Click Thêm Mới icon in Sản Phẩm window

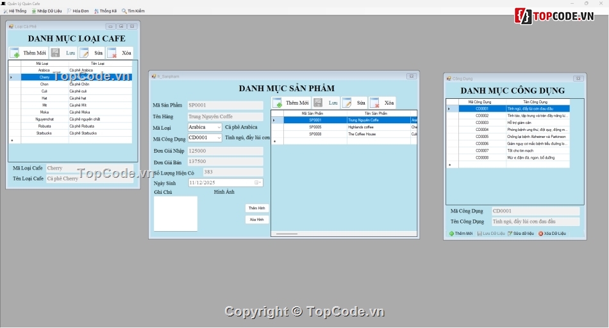point(278,103)
